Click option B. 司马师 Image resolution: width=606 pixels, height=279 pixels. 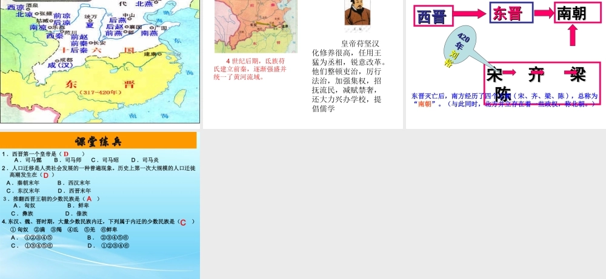coord(68,160)
